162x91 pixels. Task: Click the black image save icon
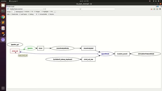[x=160, y=9]
